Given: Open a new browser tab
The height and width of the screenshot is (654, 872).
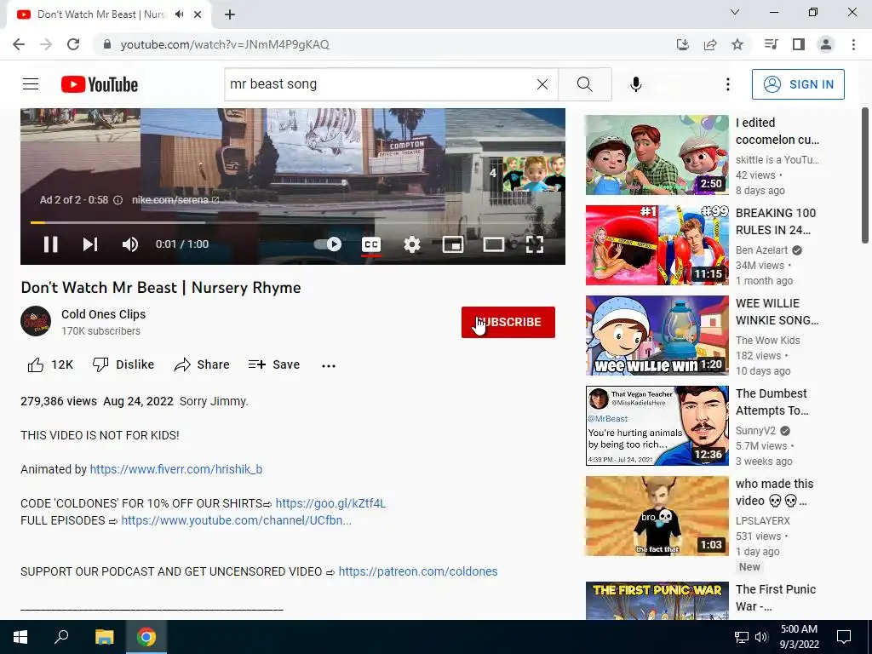Looking at the screenshot, I should pos(230,14).
